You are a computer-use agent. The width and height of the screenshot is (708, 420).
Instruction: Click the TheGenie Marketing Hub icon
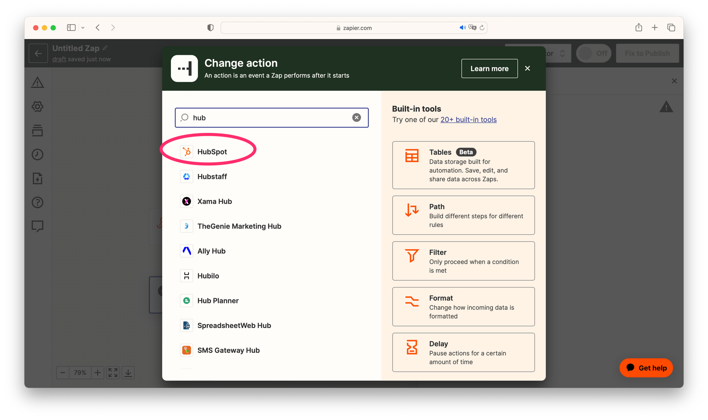click(187, 226)
